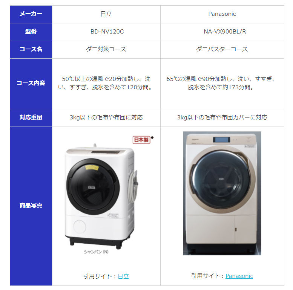Click the Panasonic course description text
This screenshot has height=290, width=293.
222,83
